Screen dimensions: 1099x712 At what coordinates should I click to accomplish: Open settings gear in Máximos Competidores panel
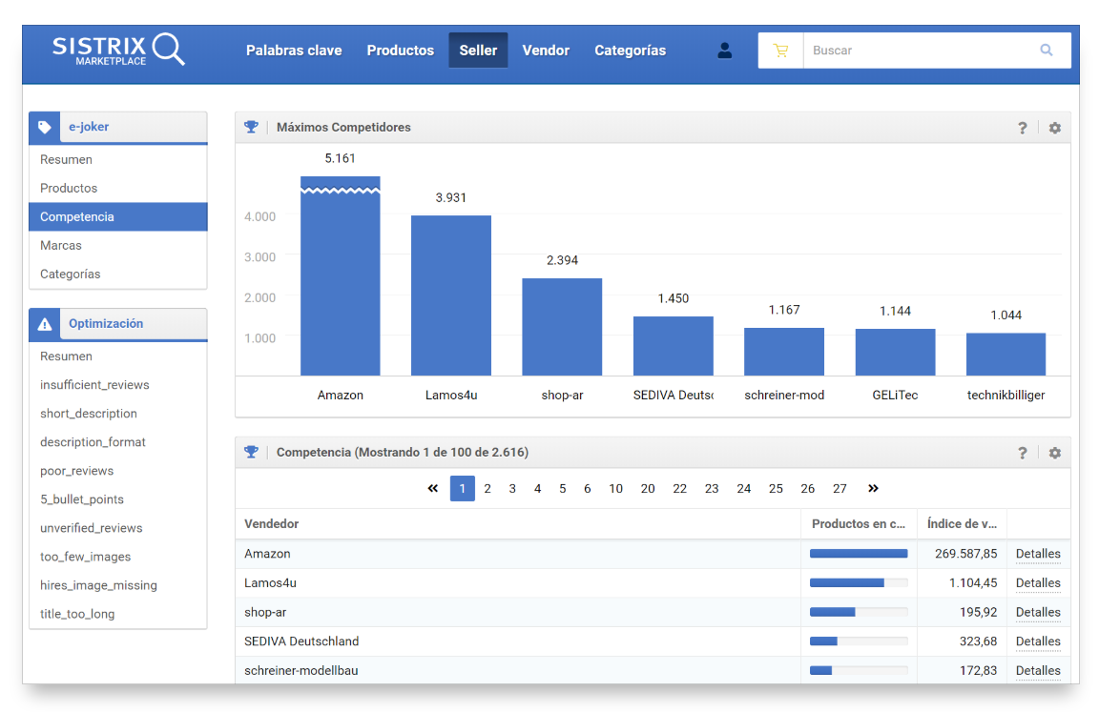1054,128
